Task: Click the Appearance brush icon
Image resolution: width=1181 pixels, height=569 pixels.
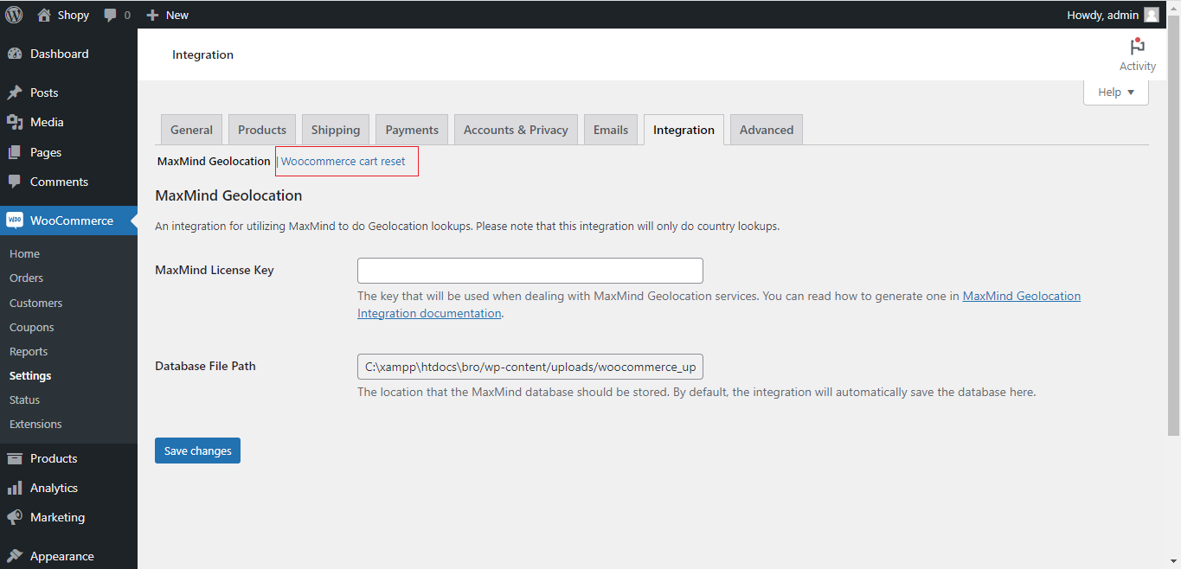Action: point(15,556)
